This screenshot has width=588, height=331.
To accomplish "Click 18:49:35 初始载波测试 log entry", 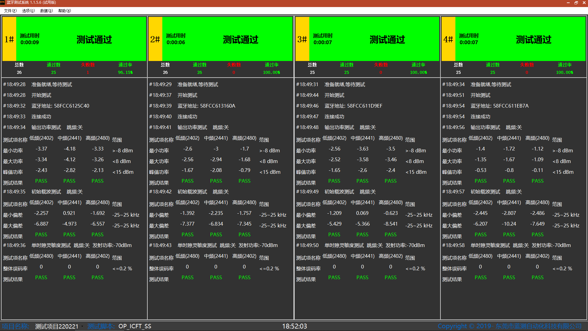I will [x=43, y=192].
